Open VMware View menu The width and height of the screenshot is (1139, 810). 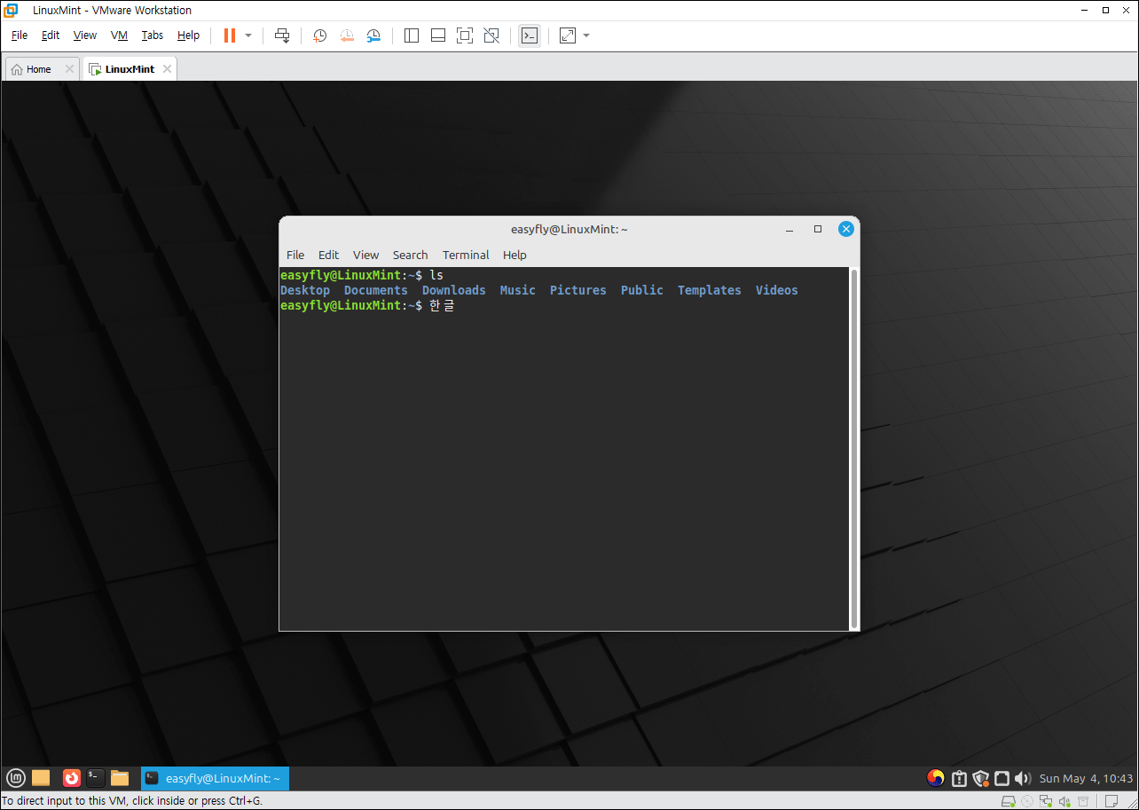pyautogui.click(x=85, y=35)
